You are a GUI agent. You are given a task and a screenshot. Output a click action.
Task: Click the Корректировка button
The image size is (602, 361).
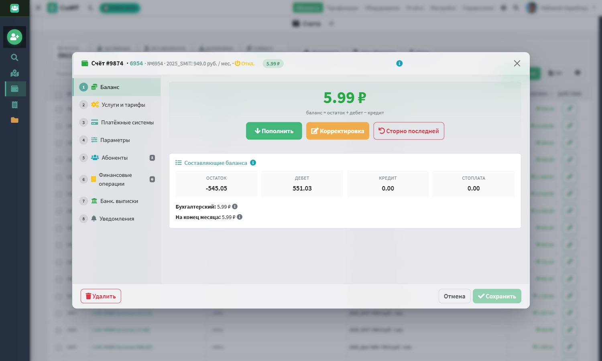(338, 131)
